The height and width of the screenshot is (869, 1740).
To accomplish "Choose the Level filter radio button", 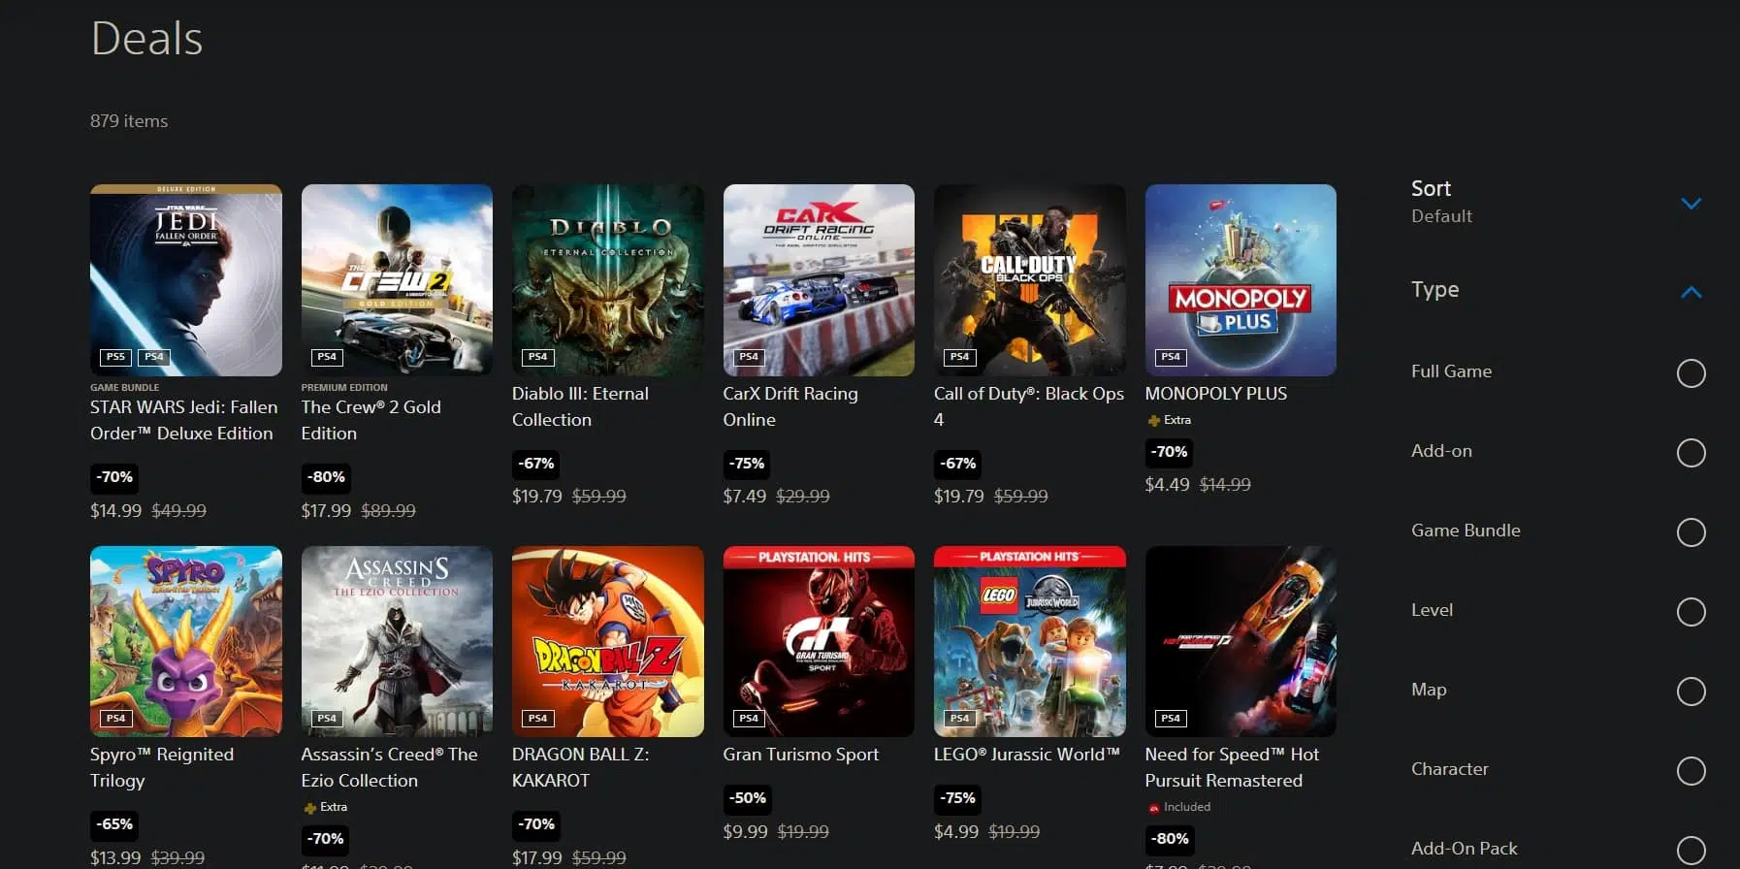I will point(1691,612).
